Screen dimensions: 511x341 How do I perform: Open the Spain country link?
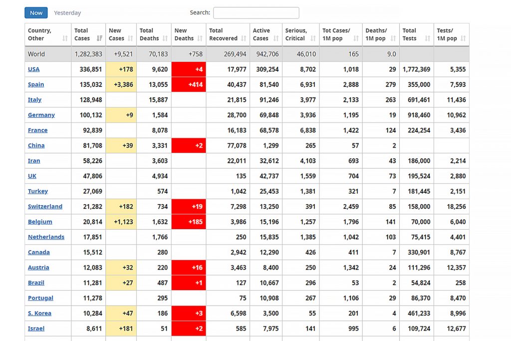point(36,85)
